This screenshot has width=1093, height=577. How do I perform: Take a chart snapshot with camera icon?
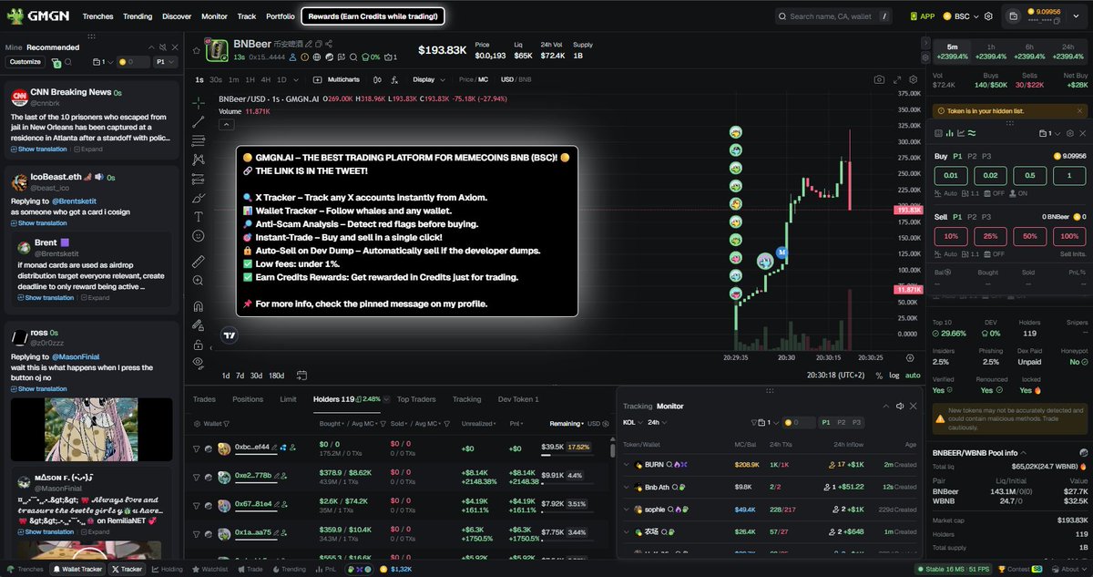point(879,79)
